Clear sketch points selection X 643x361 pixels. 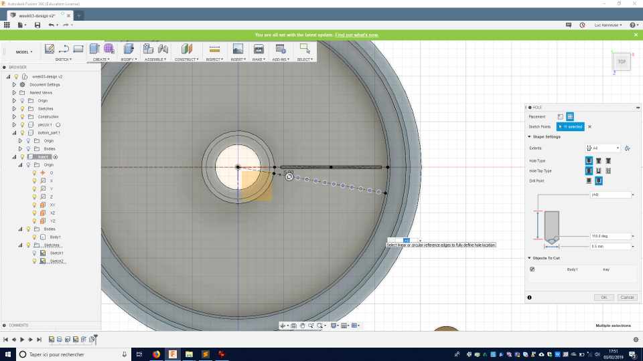pyautogui.click(x=589, y=127)
